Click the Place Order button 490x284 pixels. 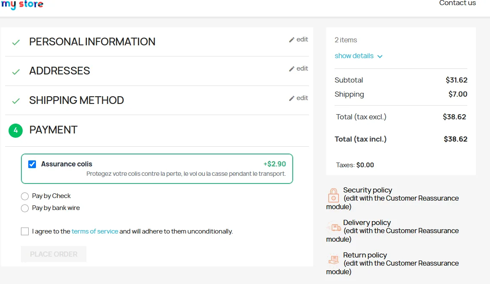point(53,254)
